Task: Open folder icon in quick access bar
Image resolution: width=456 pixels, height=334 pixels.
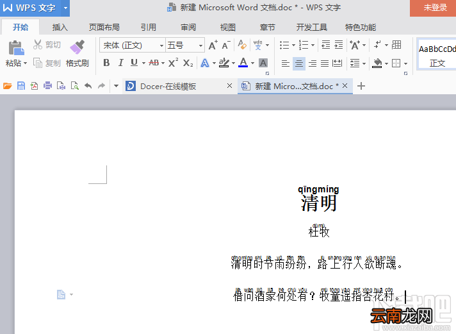Action: [8, 86]
